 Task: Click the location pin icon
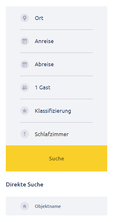25,18
